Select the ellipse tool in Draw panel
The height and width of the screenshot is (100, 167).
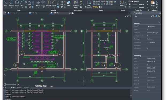(x=26, y=2)
